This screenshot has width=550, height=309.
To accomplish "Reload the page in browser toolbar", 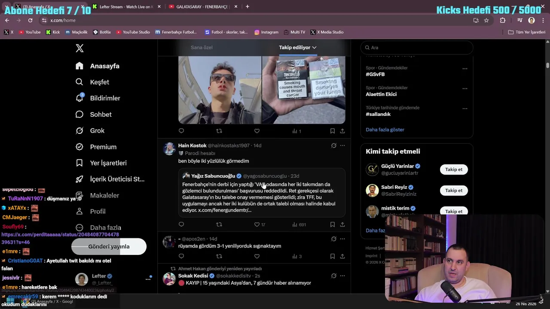I will point(30,20).
